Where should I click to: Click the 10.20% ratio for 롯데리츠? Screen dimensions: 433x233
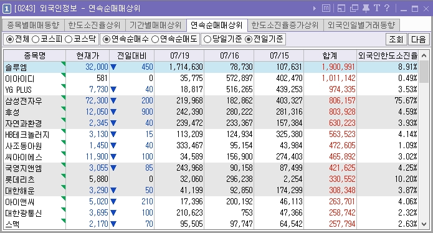coord(406,179)
